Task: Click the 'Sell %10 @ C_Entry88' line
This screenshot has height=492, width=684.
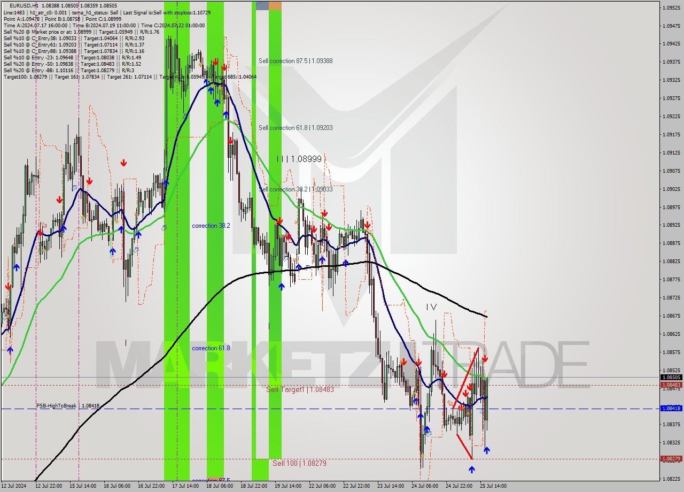Action: point(74,51)
